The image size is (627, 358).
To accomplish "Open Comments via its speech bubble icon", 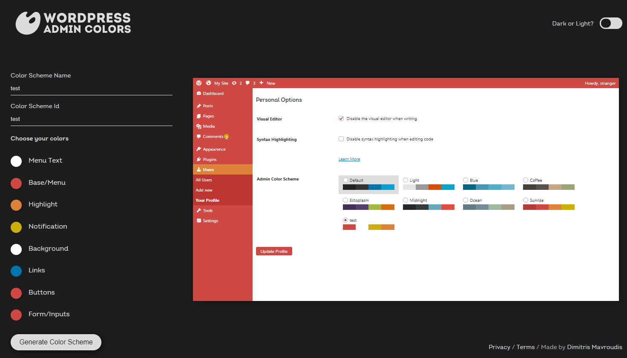I will pos(198,136).
